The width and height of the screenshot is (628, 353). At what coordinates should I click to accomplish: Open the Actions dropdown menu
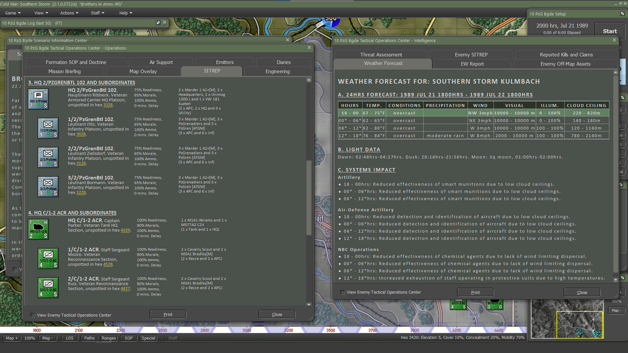pyautogui.click(x=69, y=13)
